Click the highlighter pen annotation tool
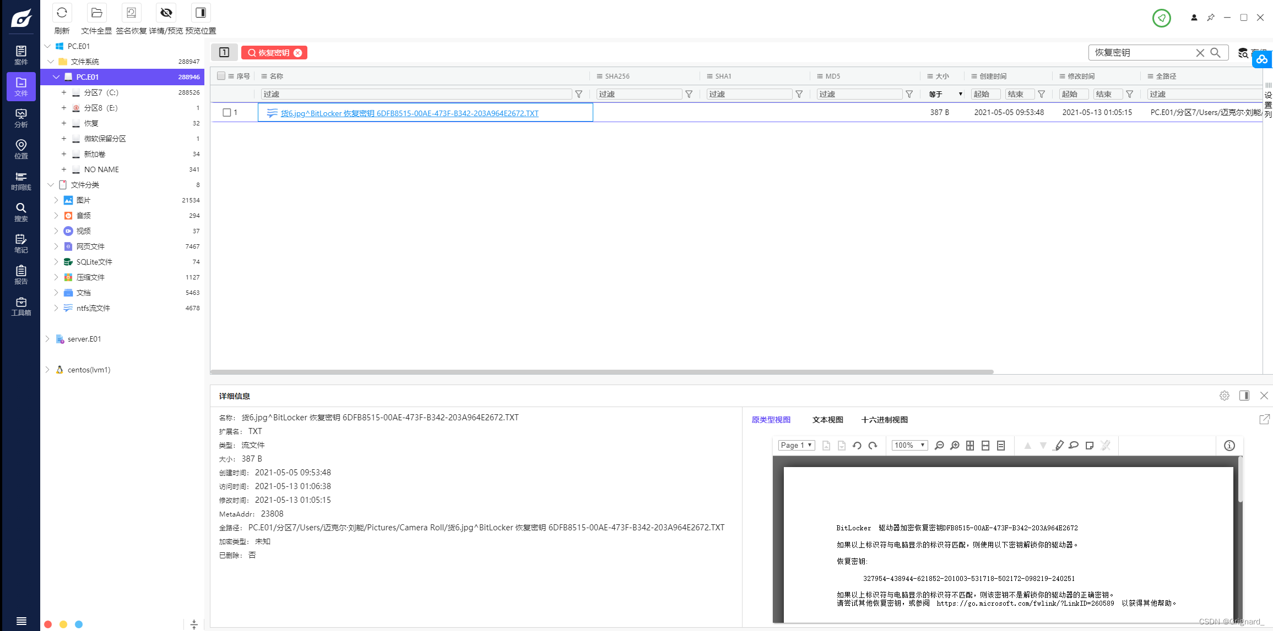Viewport: 1273px width, 631px height. click(x=1059, y=446)
